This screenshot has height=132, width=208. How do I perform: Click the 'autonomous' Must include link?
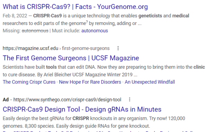[x=95, y=31]
